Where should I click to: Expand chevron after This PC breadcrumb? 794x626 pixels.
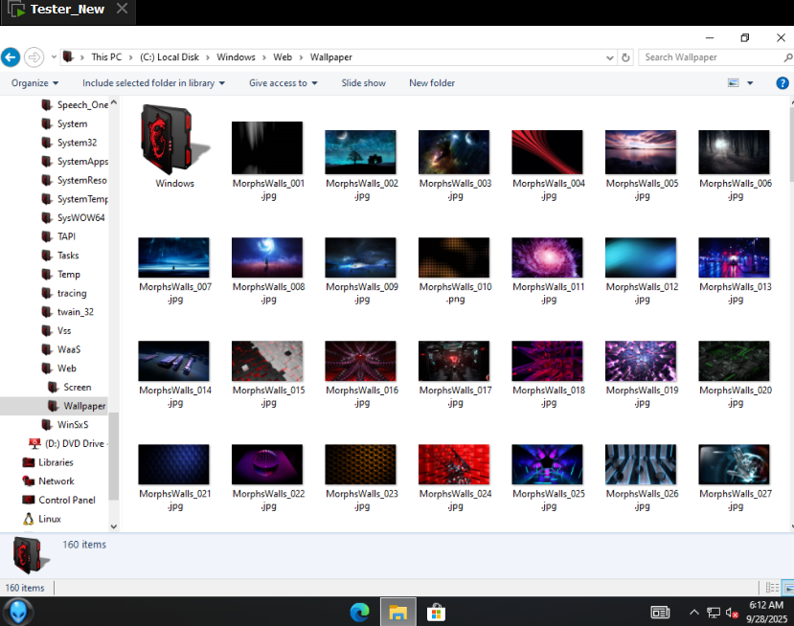pyautogui.click(x=130, y=57)
